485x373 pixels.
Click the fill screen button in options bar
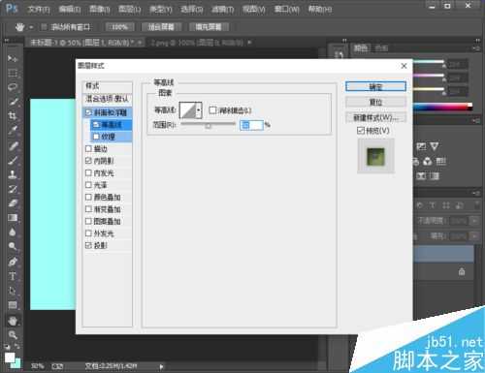click(209, 27)
